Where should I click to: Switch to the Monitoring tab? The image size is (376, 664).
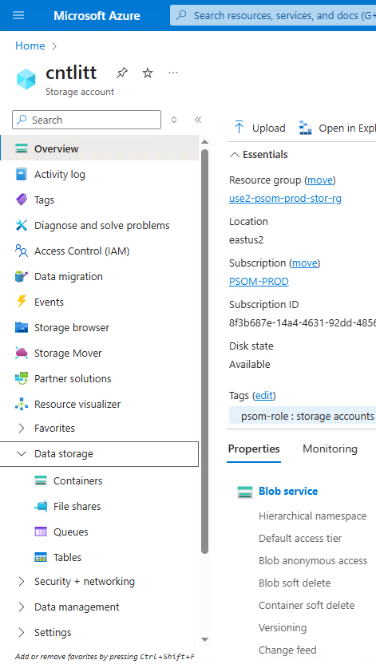[x=330, y=449]
